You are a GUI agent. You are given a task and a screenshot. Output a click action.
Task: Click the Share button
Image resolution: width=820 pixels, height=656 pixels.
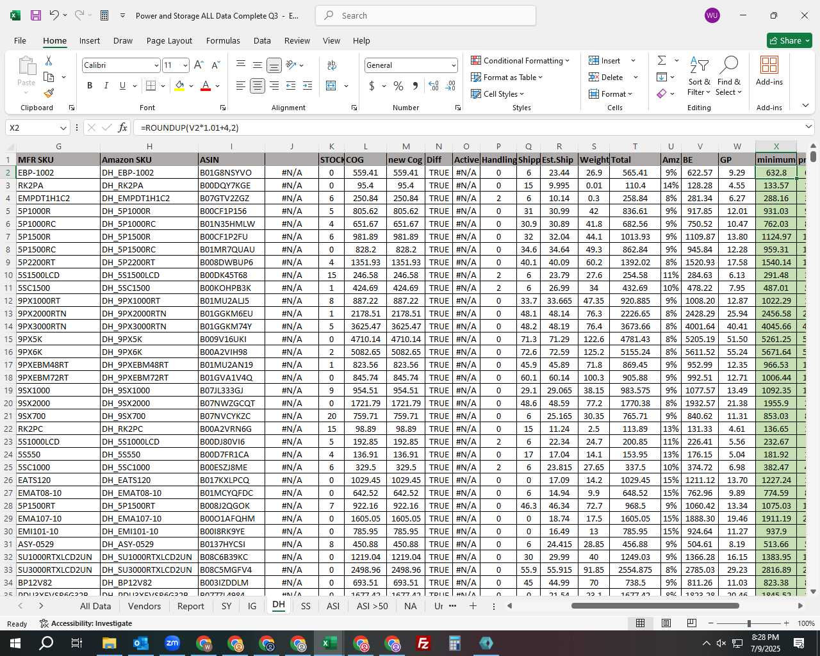(x=789, y=40)
